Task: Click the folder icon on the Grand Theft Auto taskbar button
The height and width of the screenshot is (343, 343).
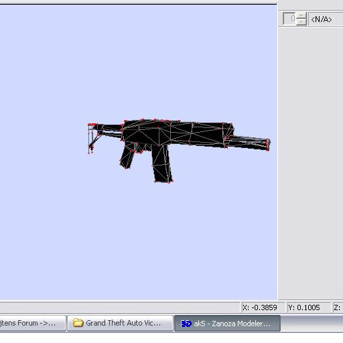Action: click(x=78, y=323)
